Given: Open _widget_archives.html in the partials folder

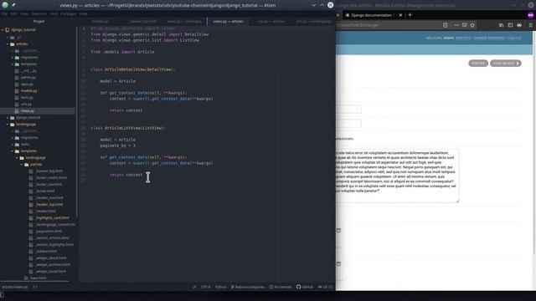Looking at the screenshot, I should [53, 265].
